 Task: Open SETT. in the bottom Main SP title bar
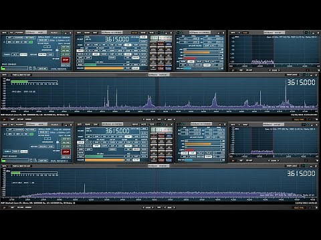click(x=4, y=166)
